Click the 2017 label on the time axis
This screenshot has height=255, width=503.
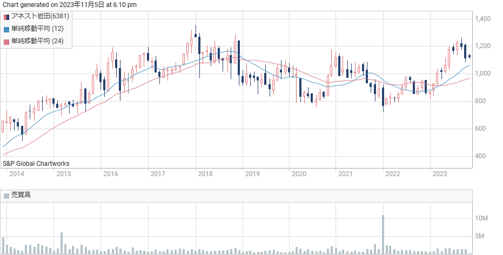[x=158, y=174]
